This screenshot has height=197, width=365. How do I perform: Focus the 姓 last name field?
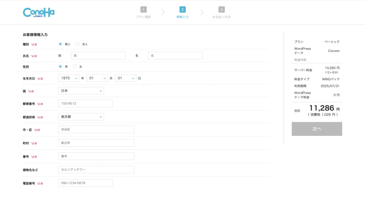[x=98, y=56]
